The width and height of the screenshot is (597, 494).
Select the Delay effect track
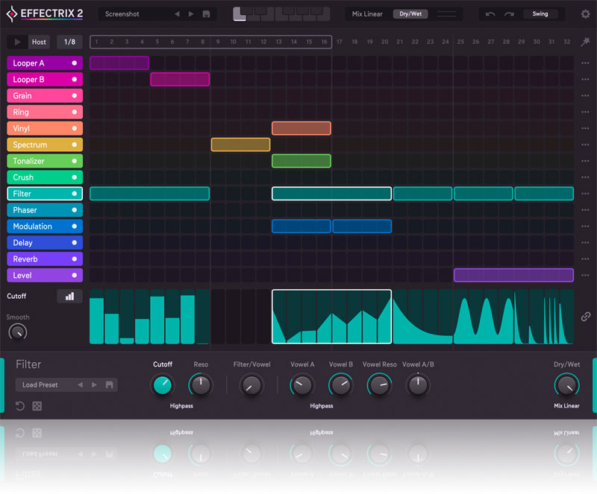[x=37, y=243]
